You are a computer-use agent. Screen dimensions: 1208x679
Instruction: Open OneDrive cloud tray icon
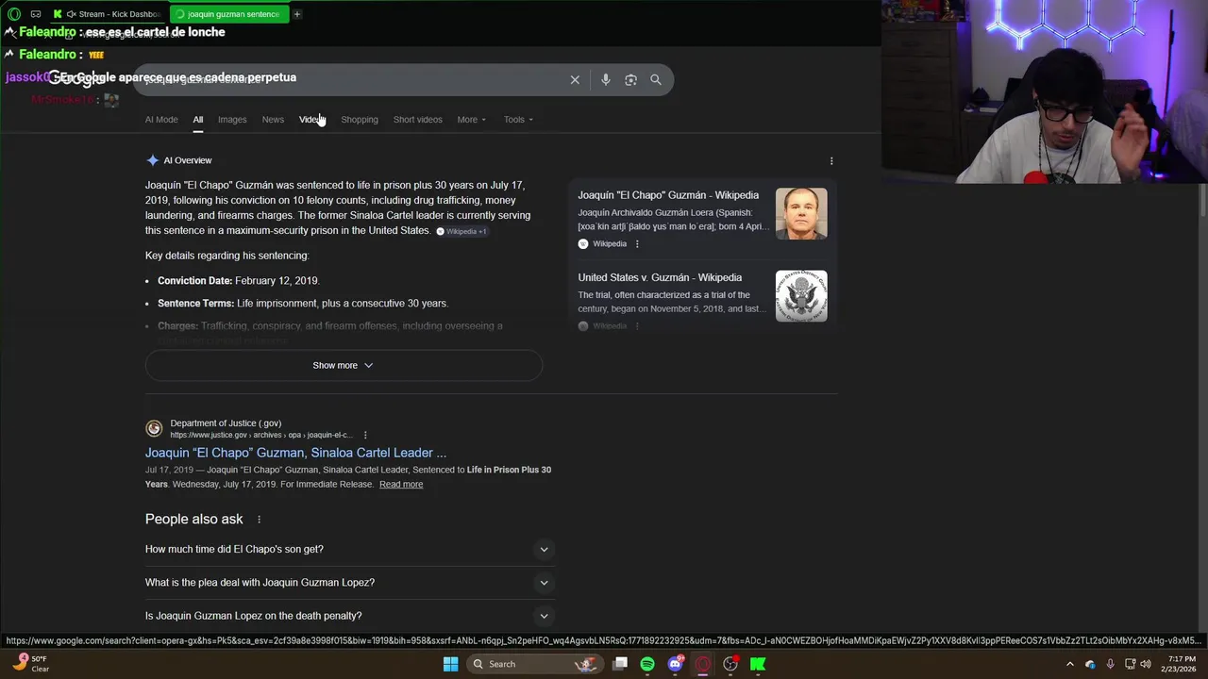pos(1090,664)
